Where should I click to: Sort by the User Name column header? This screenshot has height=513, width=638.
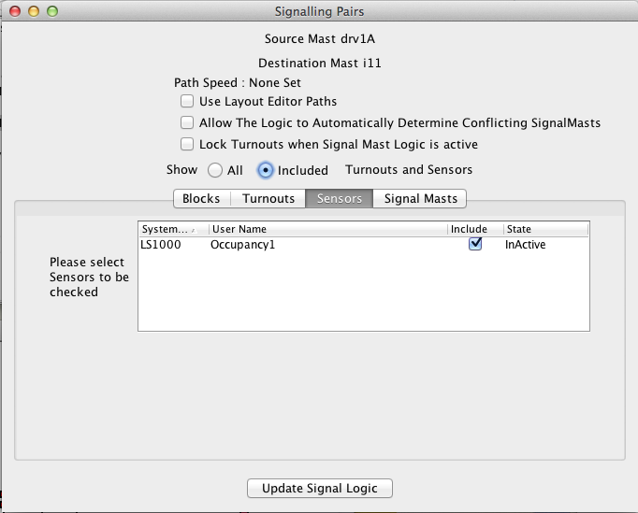327,229
